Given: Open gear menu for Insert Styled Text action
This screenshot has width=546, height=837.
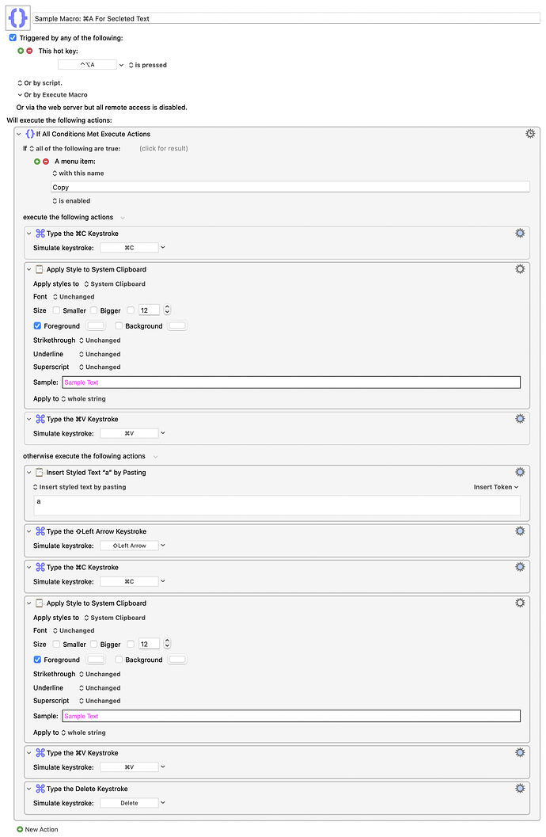Looking at the screenshot, I should [x=520, y=472].
